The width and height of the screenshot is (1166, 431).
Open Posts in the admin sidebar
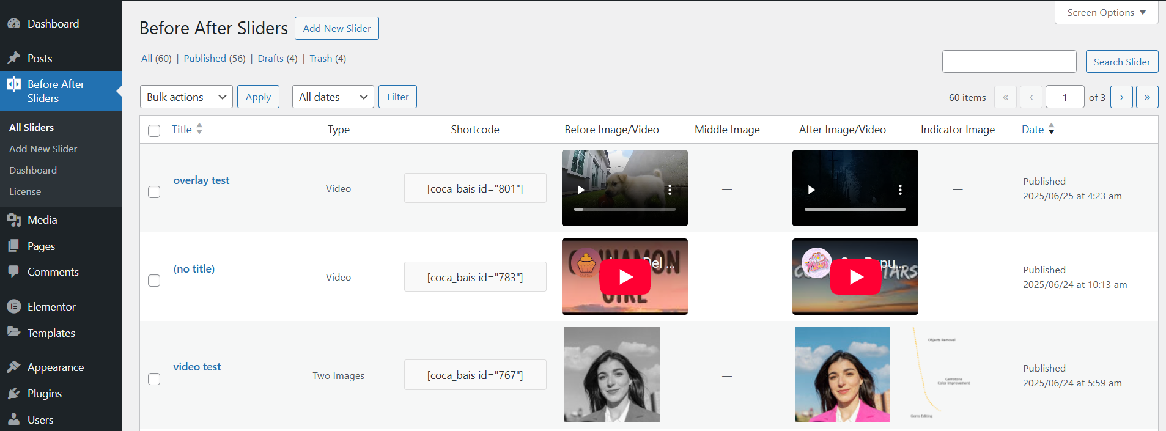pyautogui.click(x=40, y=59)
